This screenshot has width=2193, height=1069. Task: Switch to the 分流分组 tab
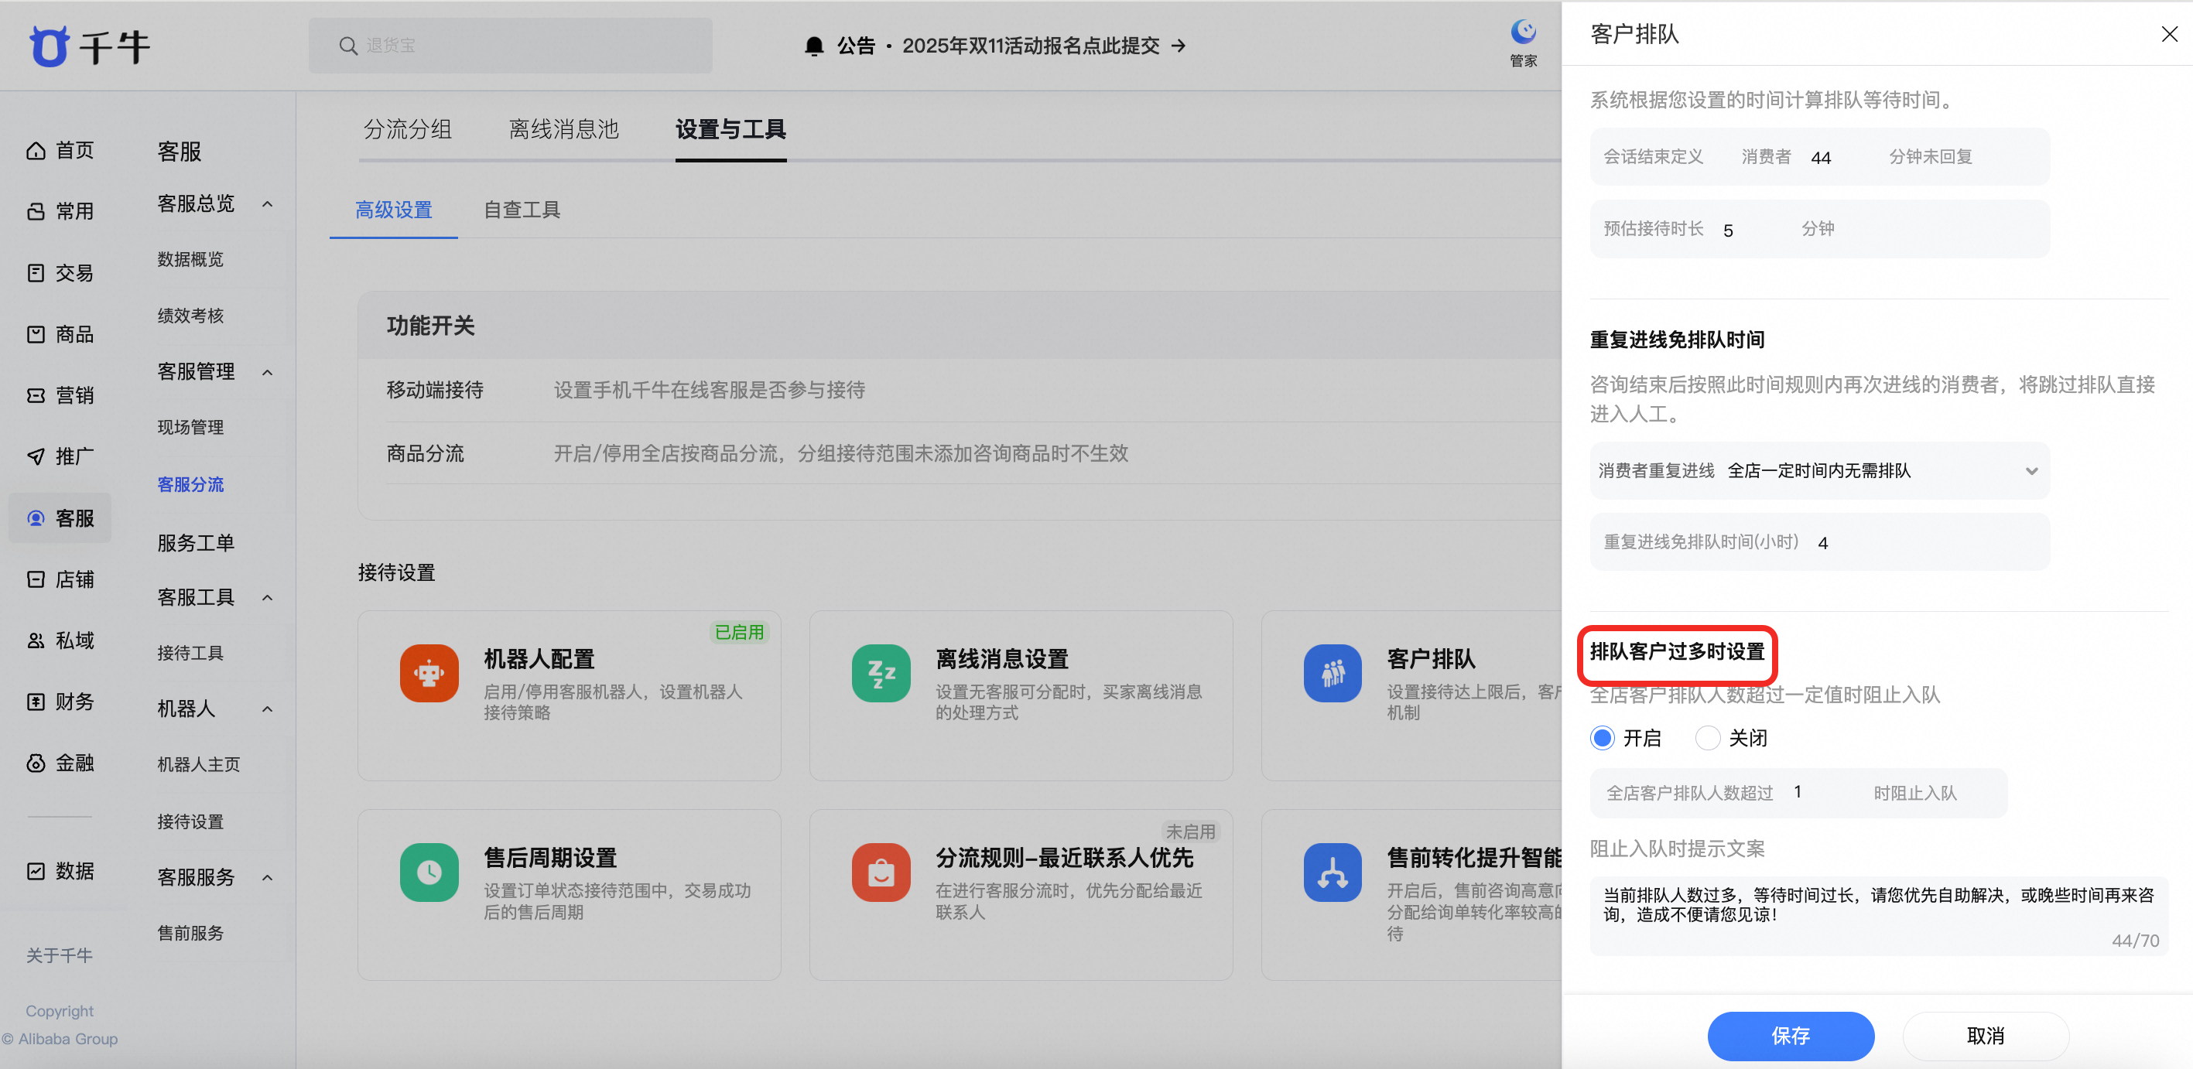pyautogui.click(x=408, y=129)
